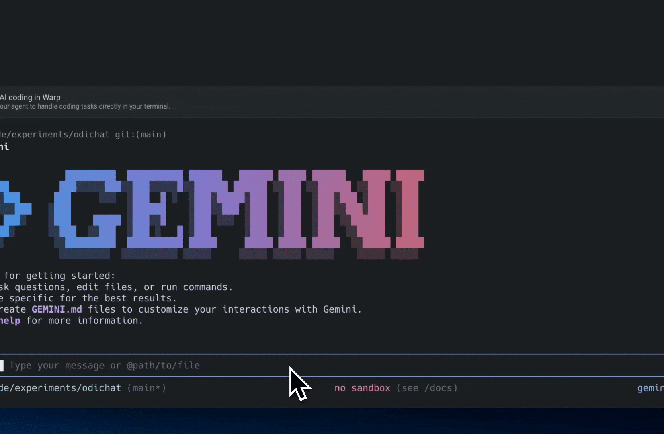Click the "(main*)" branch indicator in footer
The height and width of the screenshot is (434, 664).
click(x=147, y=388)
